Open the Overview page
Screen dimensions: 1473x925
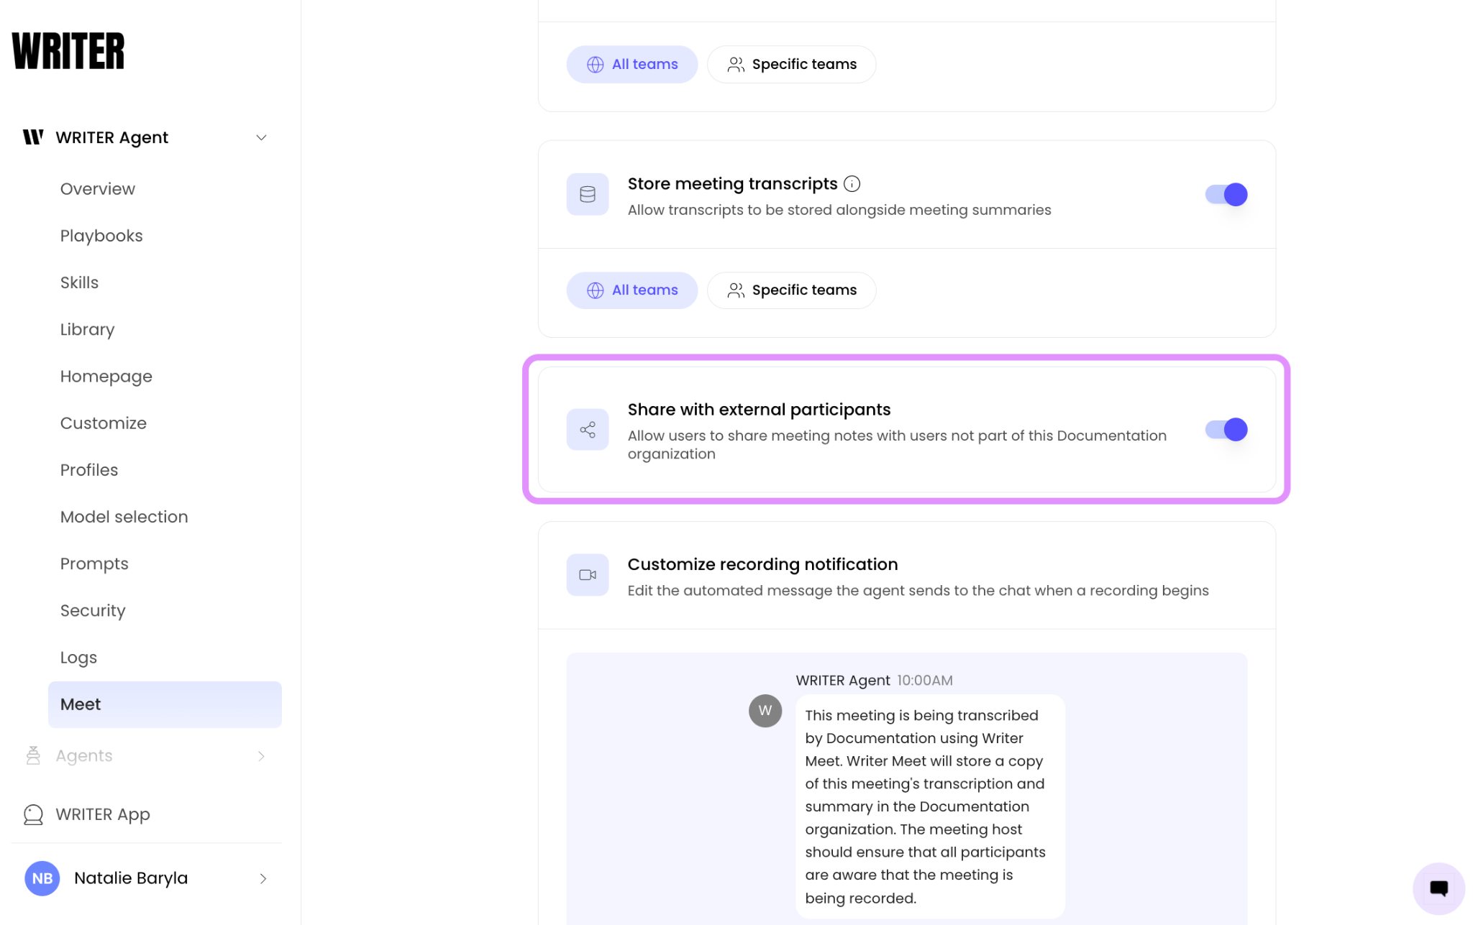pyautogui.click(x=98, y=189)
